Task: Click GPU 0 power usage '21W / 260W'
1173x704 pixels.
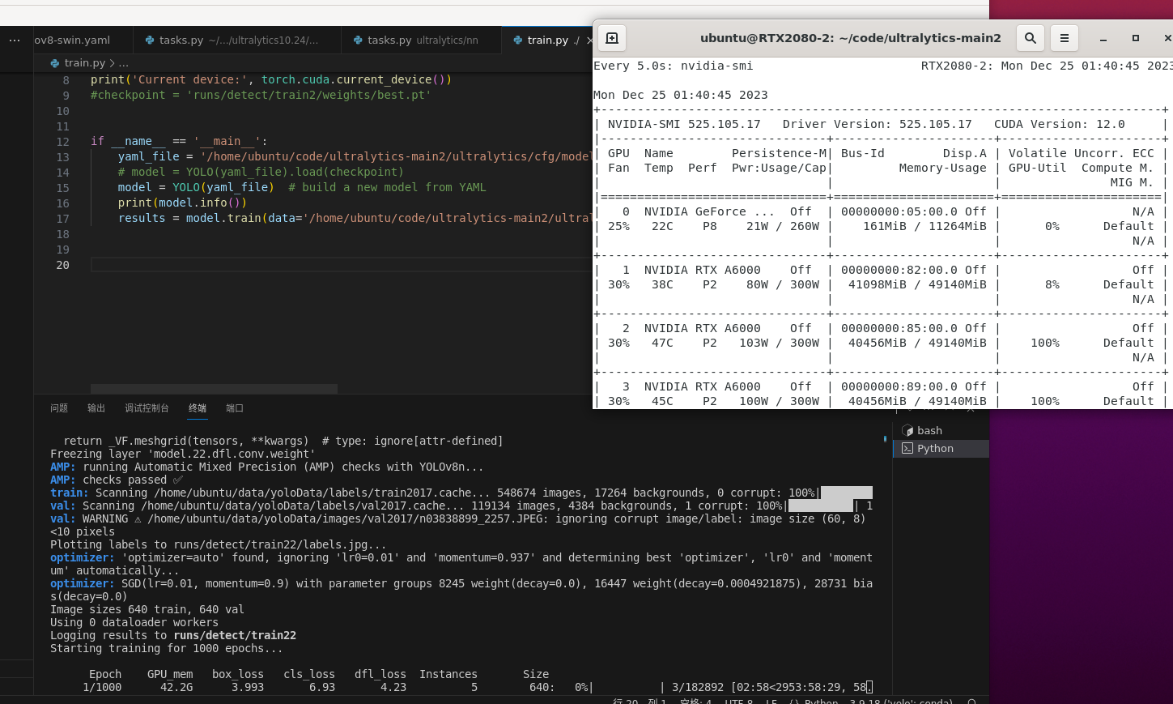Action: coord(783,226)
